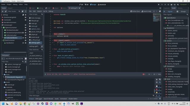This screenshot has width=190, height=106.
Task: Switch to the History dock tab
Action: pos(180,8)
